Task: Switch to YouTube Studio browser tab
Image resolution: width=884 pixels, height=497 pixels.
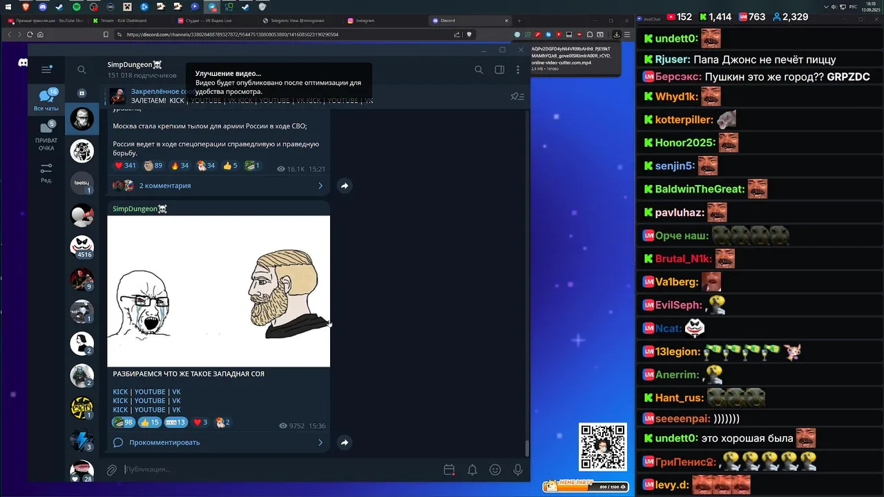Action: 46,21
